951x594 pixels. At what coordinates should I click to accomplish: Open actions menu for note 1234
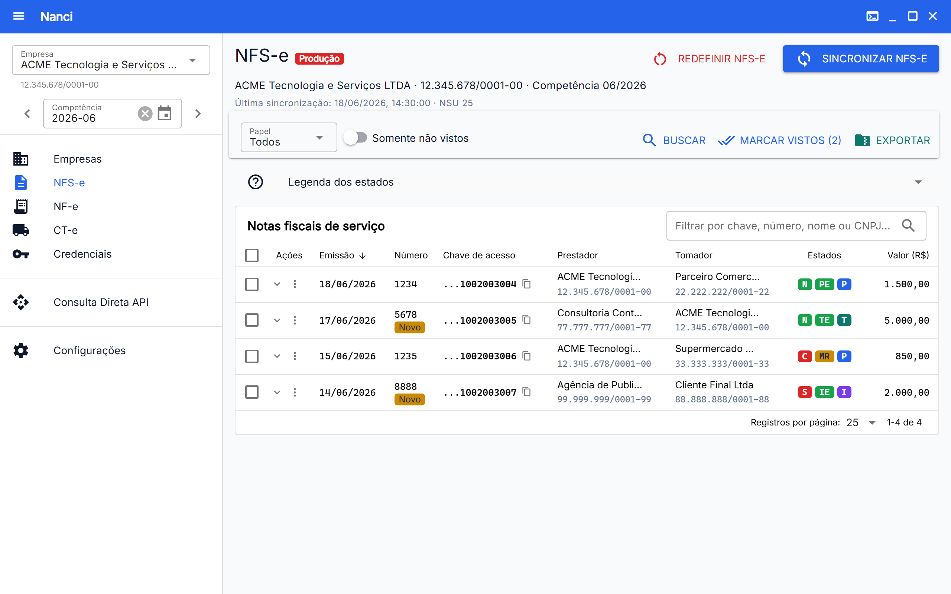[x=295, y=284]
